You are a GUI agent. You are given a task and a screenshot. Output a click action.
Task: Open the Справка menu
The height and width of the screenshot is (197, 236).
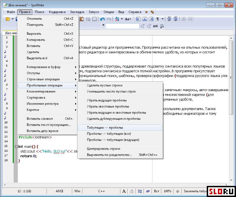135,12
